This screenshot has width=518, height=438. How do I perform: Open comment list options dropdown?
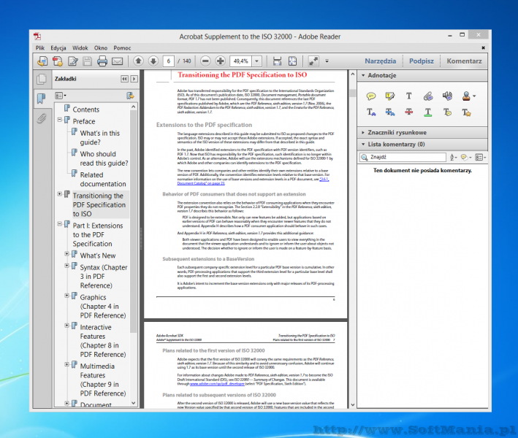[480, 158]
